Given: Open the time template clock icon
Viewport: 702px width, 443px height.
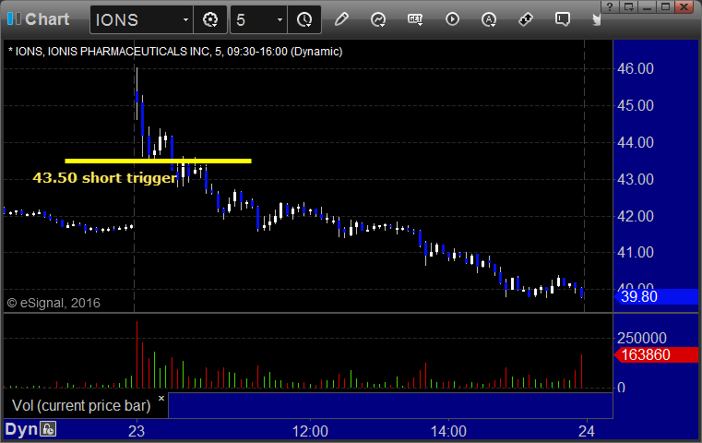Looking at the screenshot, I should (304, 19).
